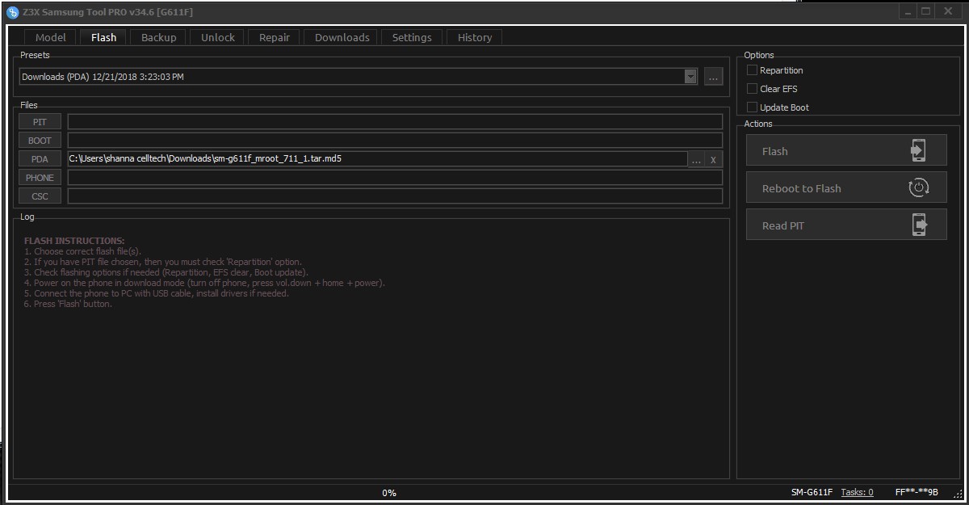The width and height of the screenshot is (969, 505).
Task: Click the "Choose correct flash file(s)" log line
Action: (x=82, y=251)
